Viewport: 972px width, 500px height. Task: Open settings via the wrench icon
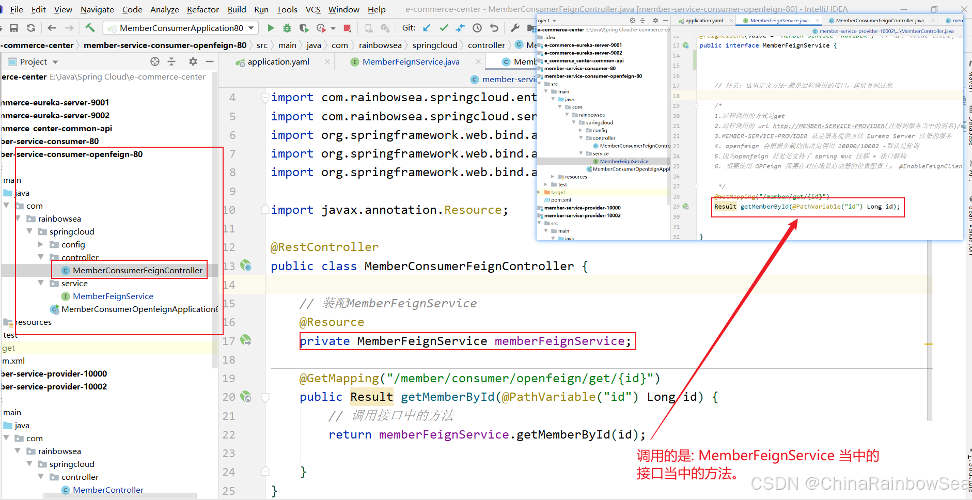(515, 28)
